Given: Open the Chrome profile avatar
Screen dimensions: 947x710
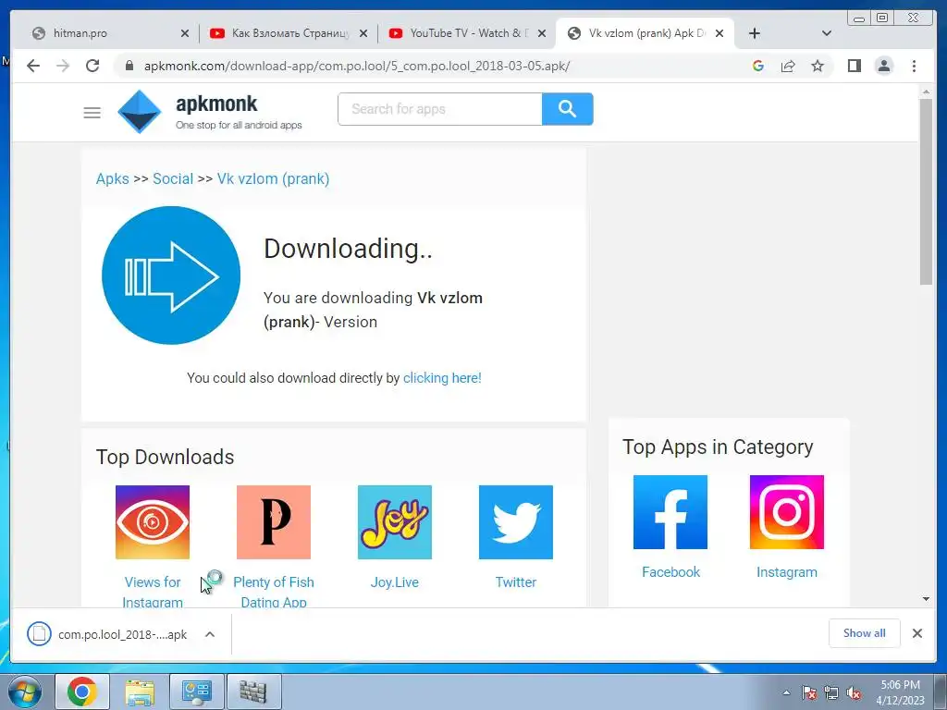Looking at the screenshot, I should coord(883,66).
